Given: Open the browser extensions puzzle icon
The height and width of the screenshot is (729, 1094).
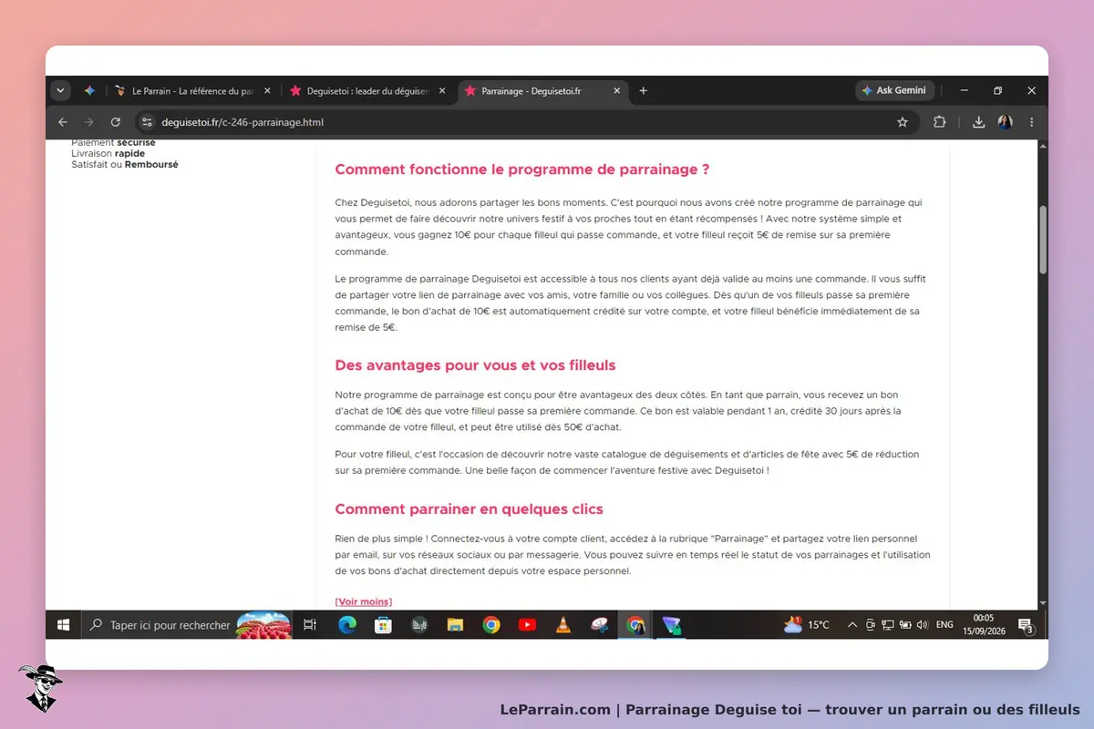Looking at the screenshot, I should click(940, 122).
